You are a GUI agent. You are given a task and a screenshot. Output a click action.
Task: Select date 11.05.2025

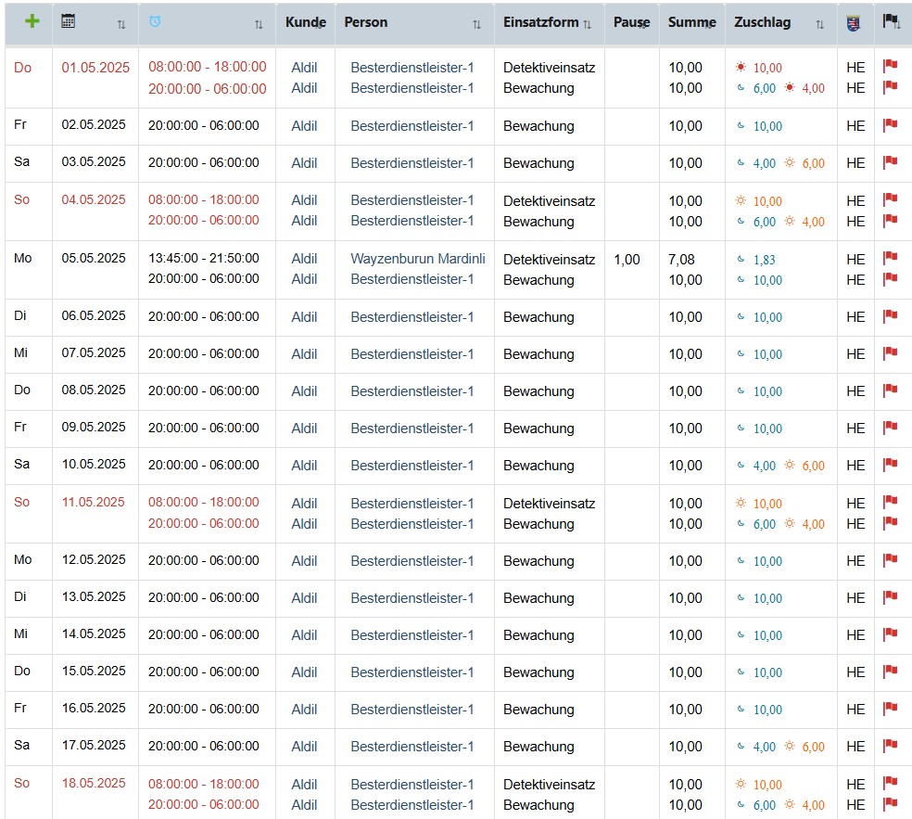pos(93,502)
